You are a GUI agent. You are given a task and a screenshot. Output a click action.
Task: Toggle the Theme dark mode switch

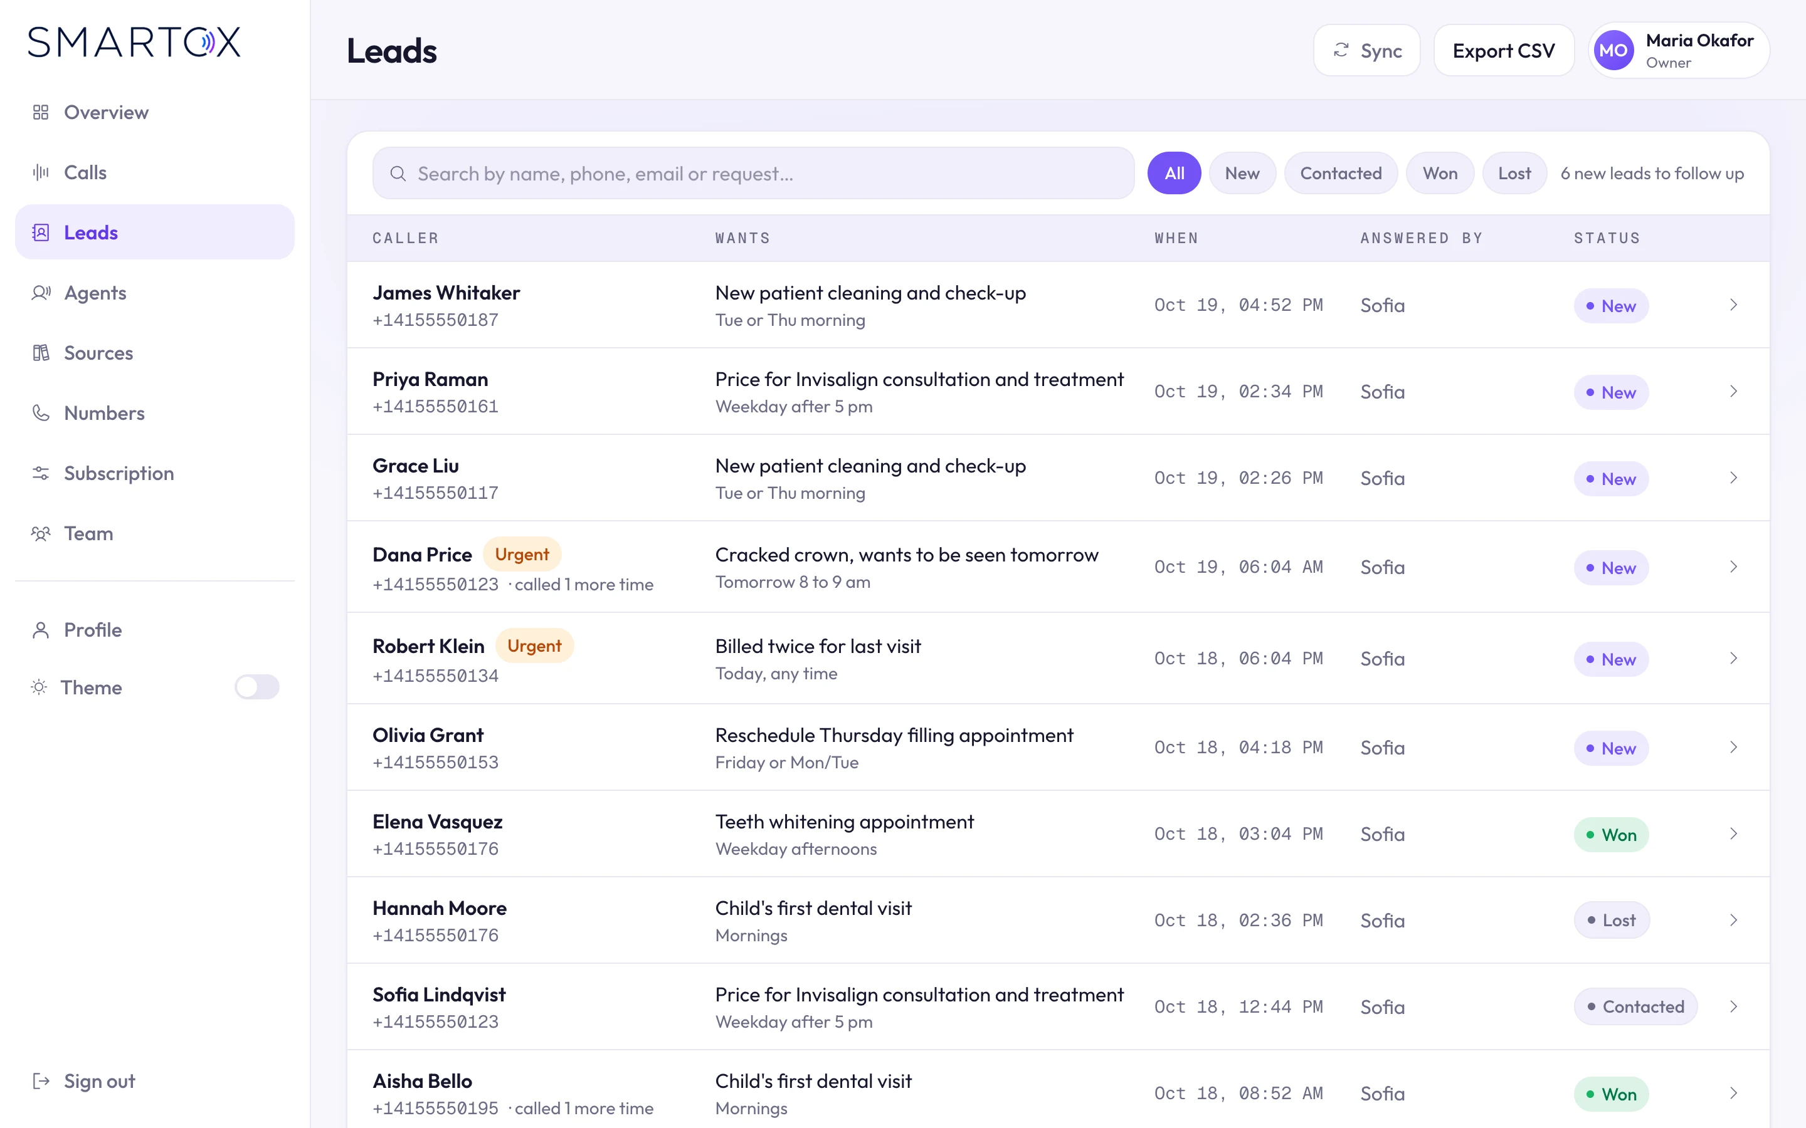point(256,687)
